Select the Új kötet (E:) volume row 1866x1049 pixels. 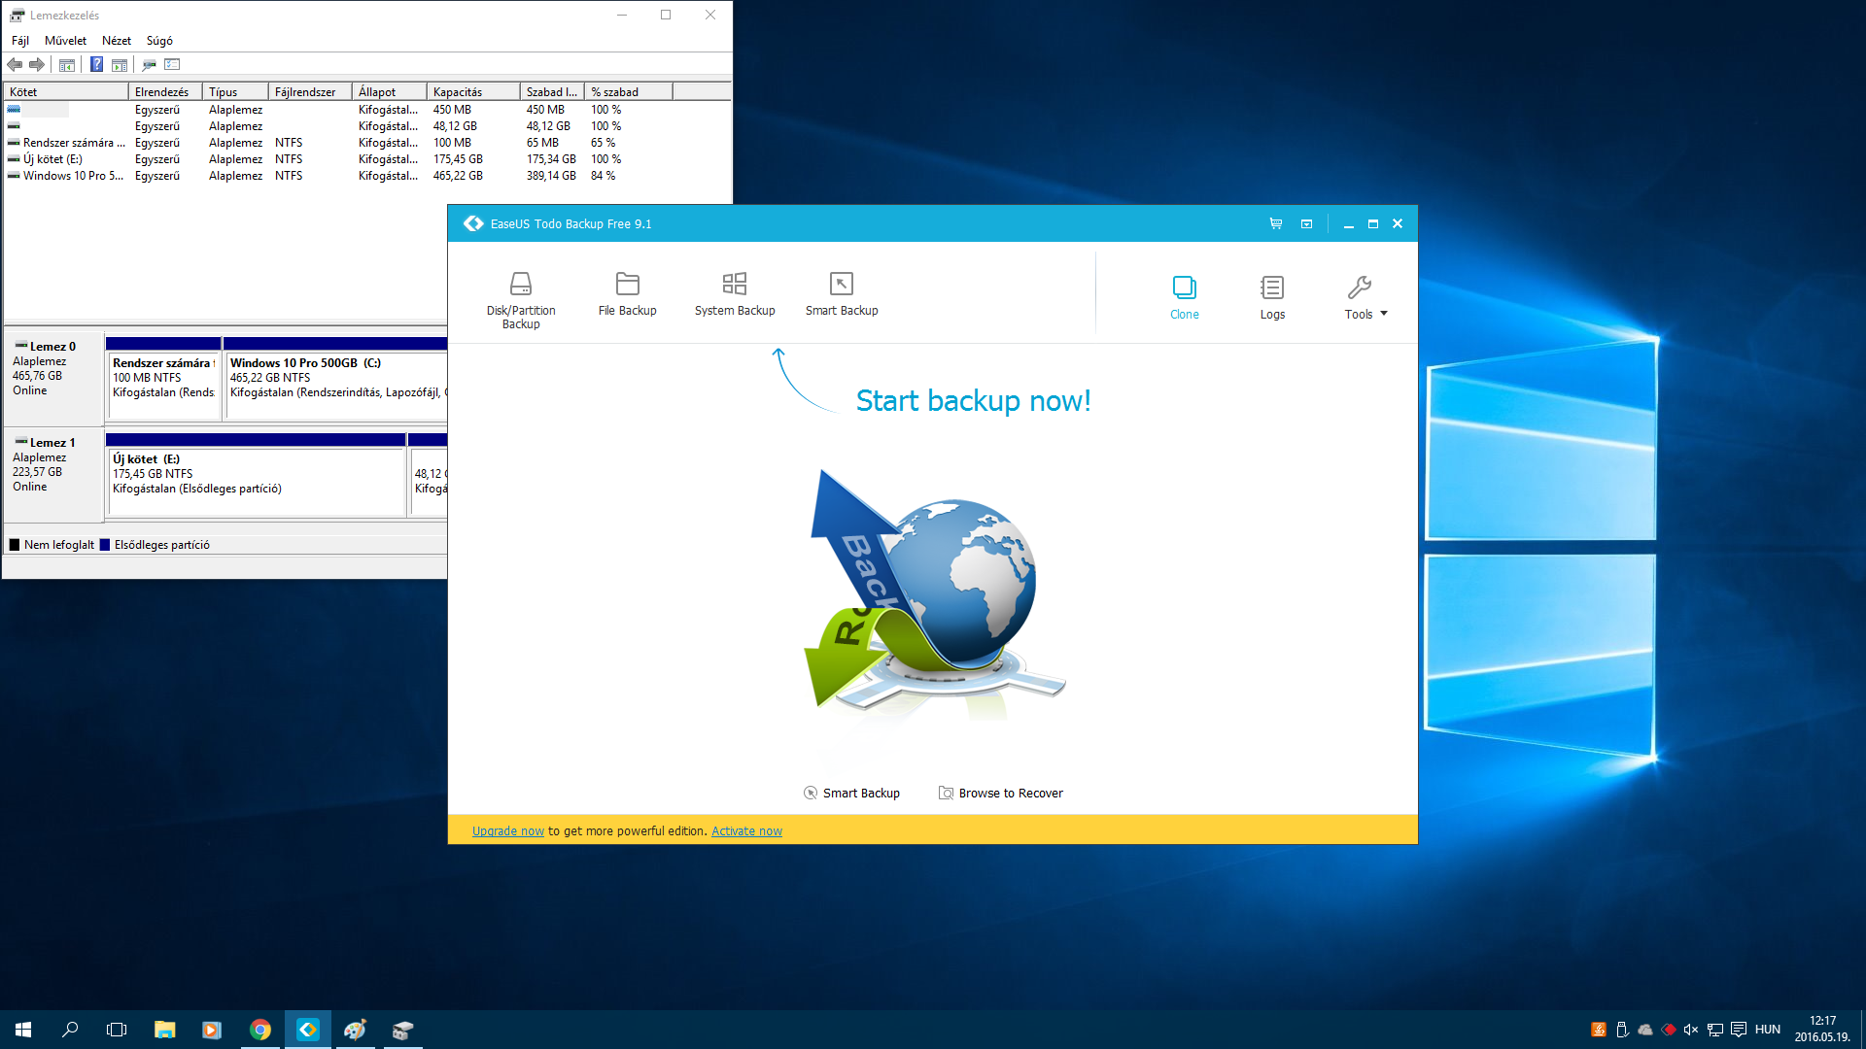pos(367,159)
